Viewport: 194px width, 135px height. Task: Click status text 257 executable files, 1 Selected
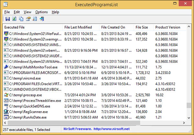point(27,130)
